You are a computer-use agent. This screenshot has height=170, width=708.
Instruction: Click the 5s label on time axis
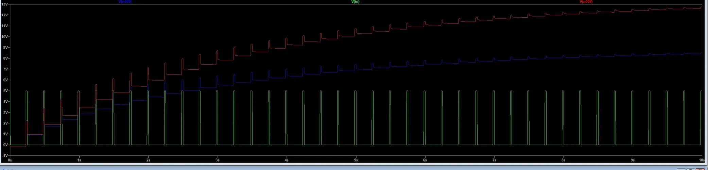(356, 160)
